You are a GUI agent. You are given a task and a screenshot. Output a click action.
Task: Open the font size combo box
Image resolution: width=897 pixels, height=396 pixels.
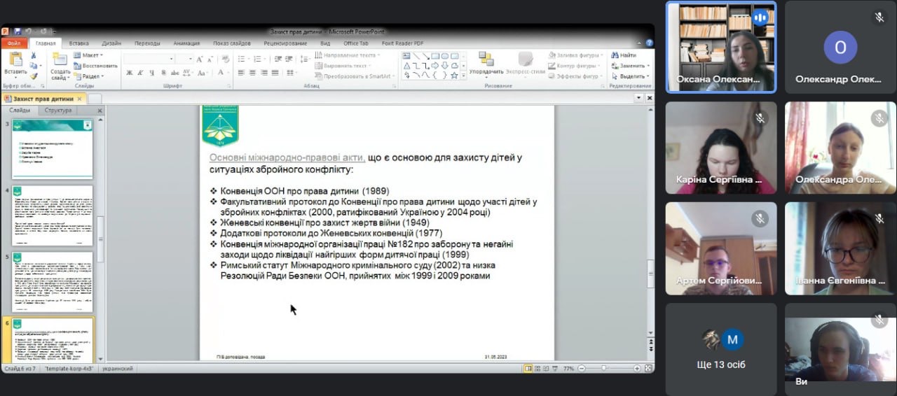point(184,59)
